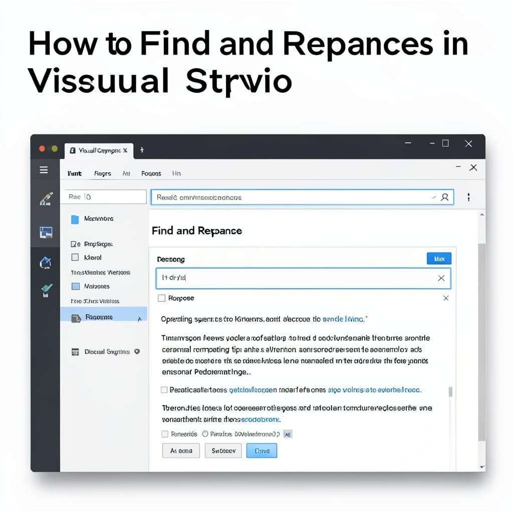Open the eandle lWinc link
The image size is (513, 513).
pyautogui.click(x=344, y=319)
